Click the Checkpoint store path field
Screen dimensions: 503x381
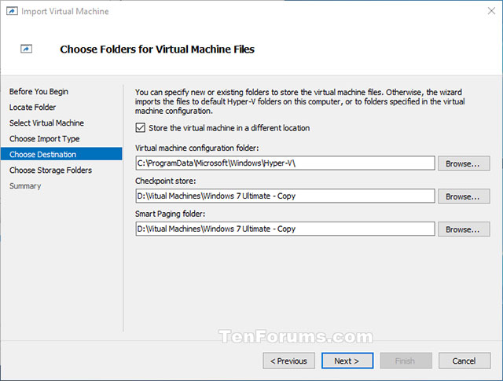(x=285, y=196)
